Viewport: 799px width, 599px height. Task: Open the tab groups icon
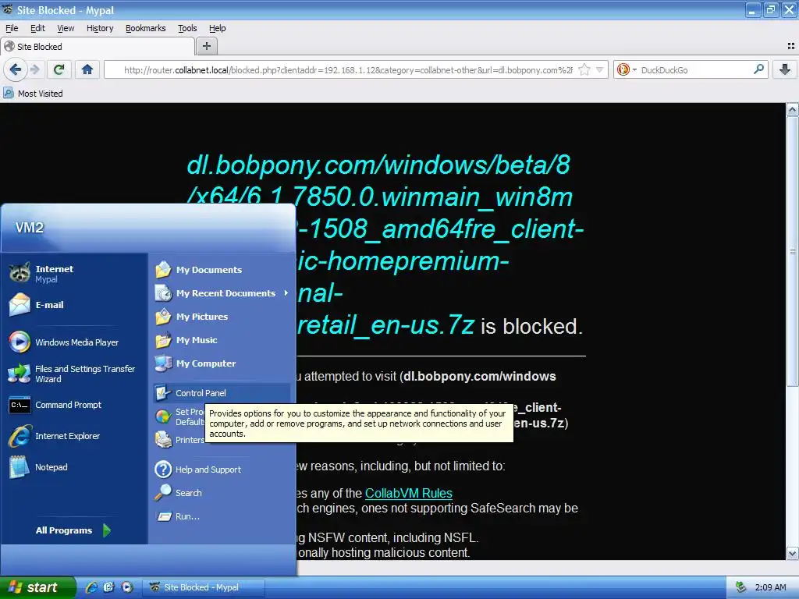pos(791,46)
